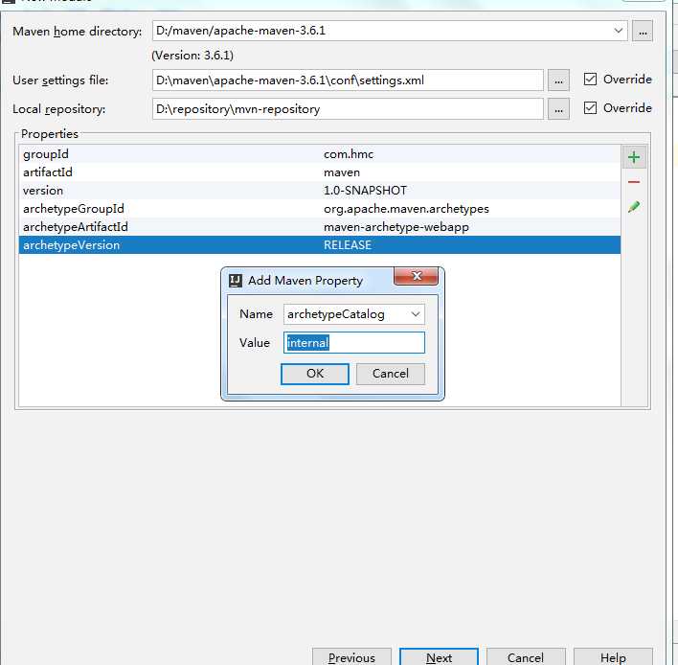Click the RELEASE value cell

pos(348,245)
